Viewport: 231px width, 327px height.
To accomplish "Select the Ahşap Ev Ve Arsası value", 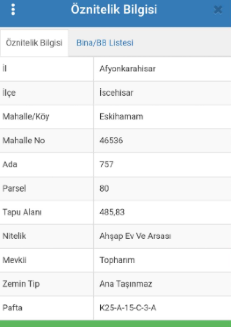I will (135, 236).
